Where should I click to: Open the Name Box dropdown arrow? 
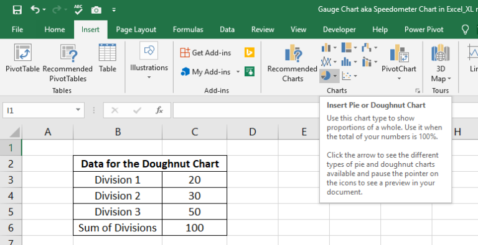click(78, 110)
